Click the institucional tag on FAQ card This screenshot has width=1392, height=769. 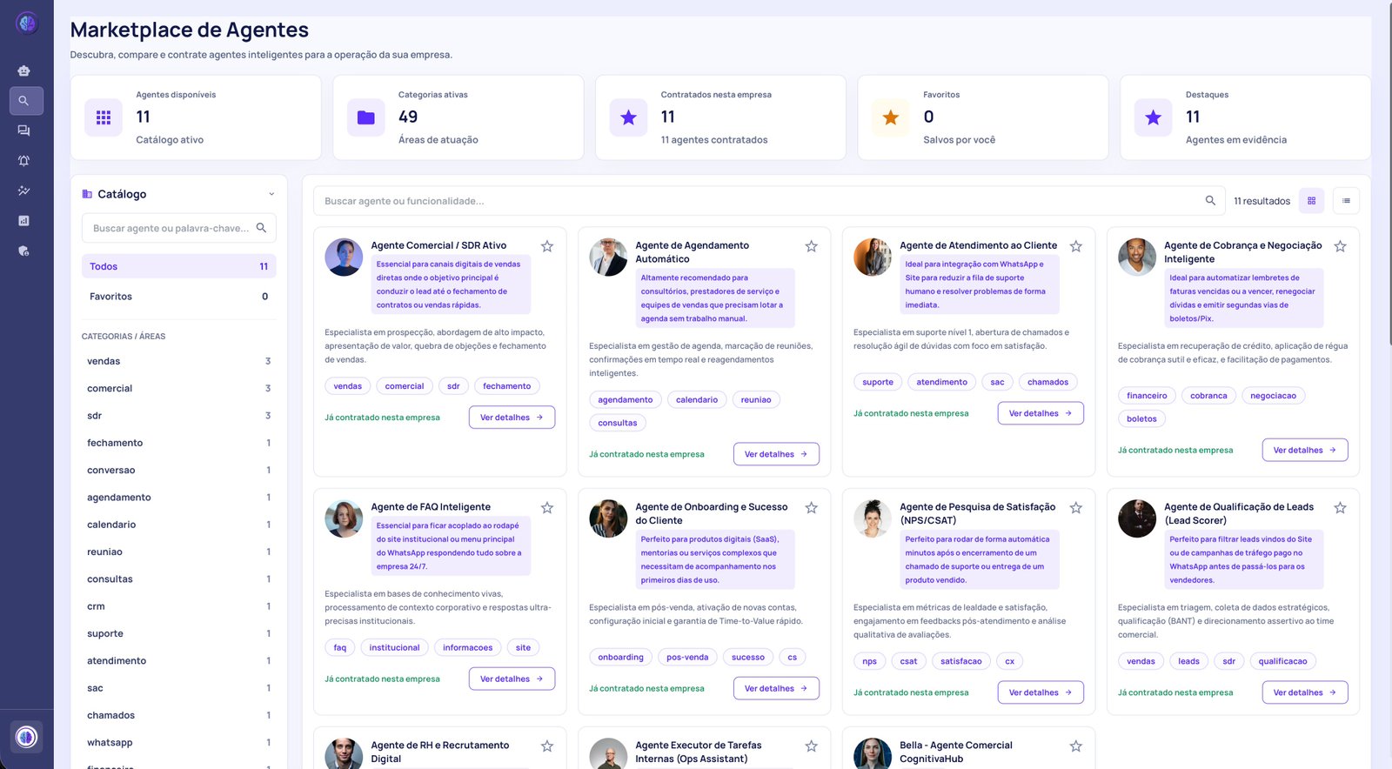click(394, 647)
